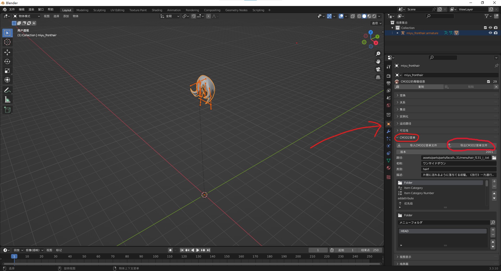The image size is (501, 271).
Task: Open the Object properties tab
Action: pos(389,124)
